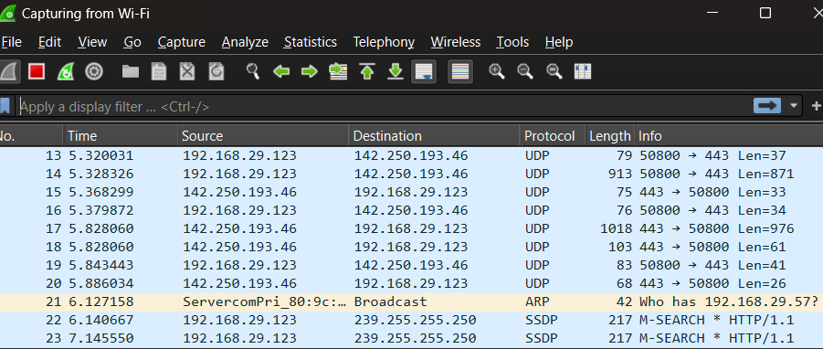Select packet 18 with Len=61
823x349 pixels.
point(411,247)
